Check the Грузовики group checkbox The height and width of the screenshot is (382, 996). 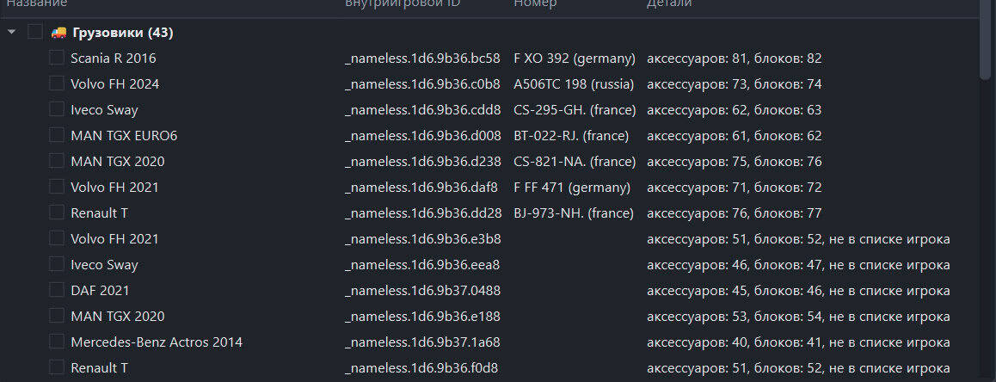(x=35, y=33)
